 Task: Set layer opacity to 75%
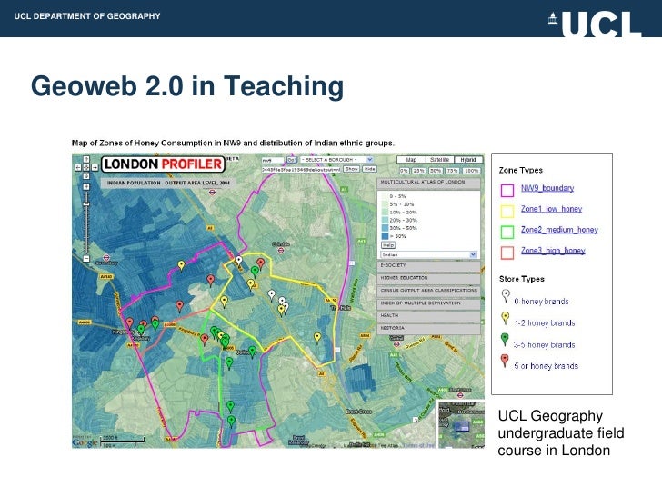(x=453, y=171)
